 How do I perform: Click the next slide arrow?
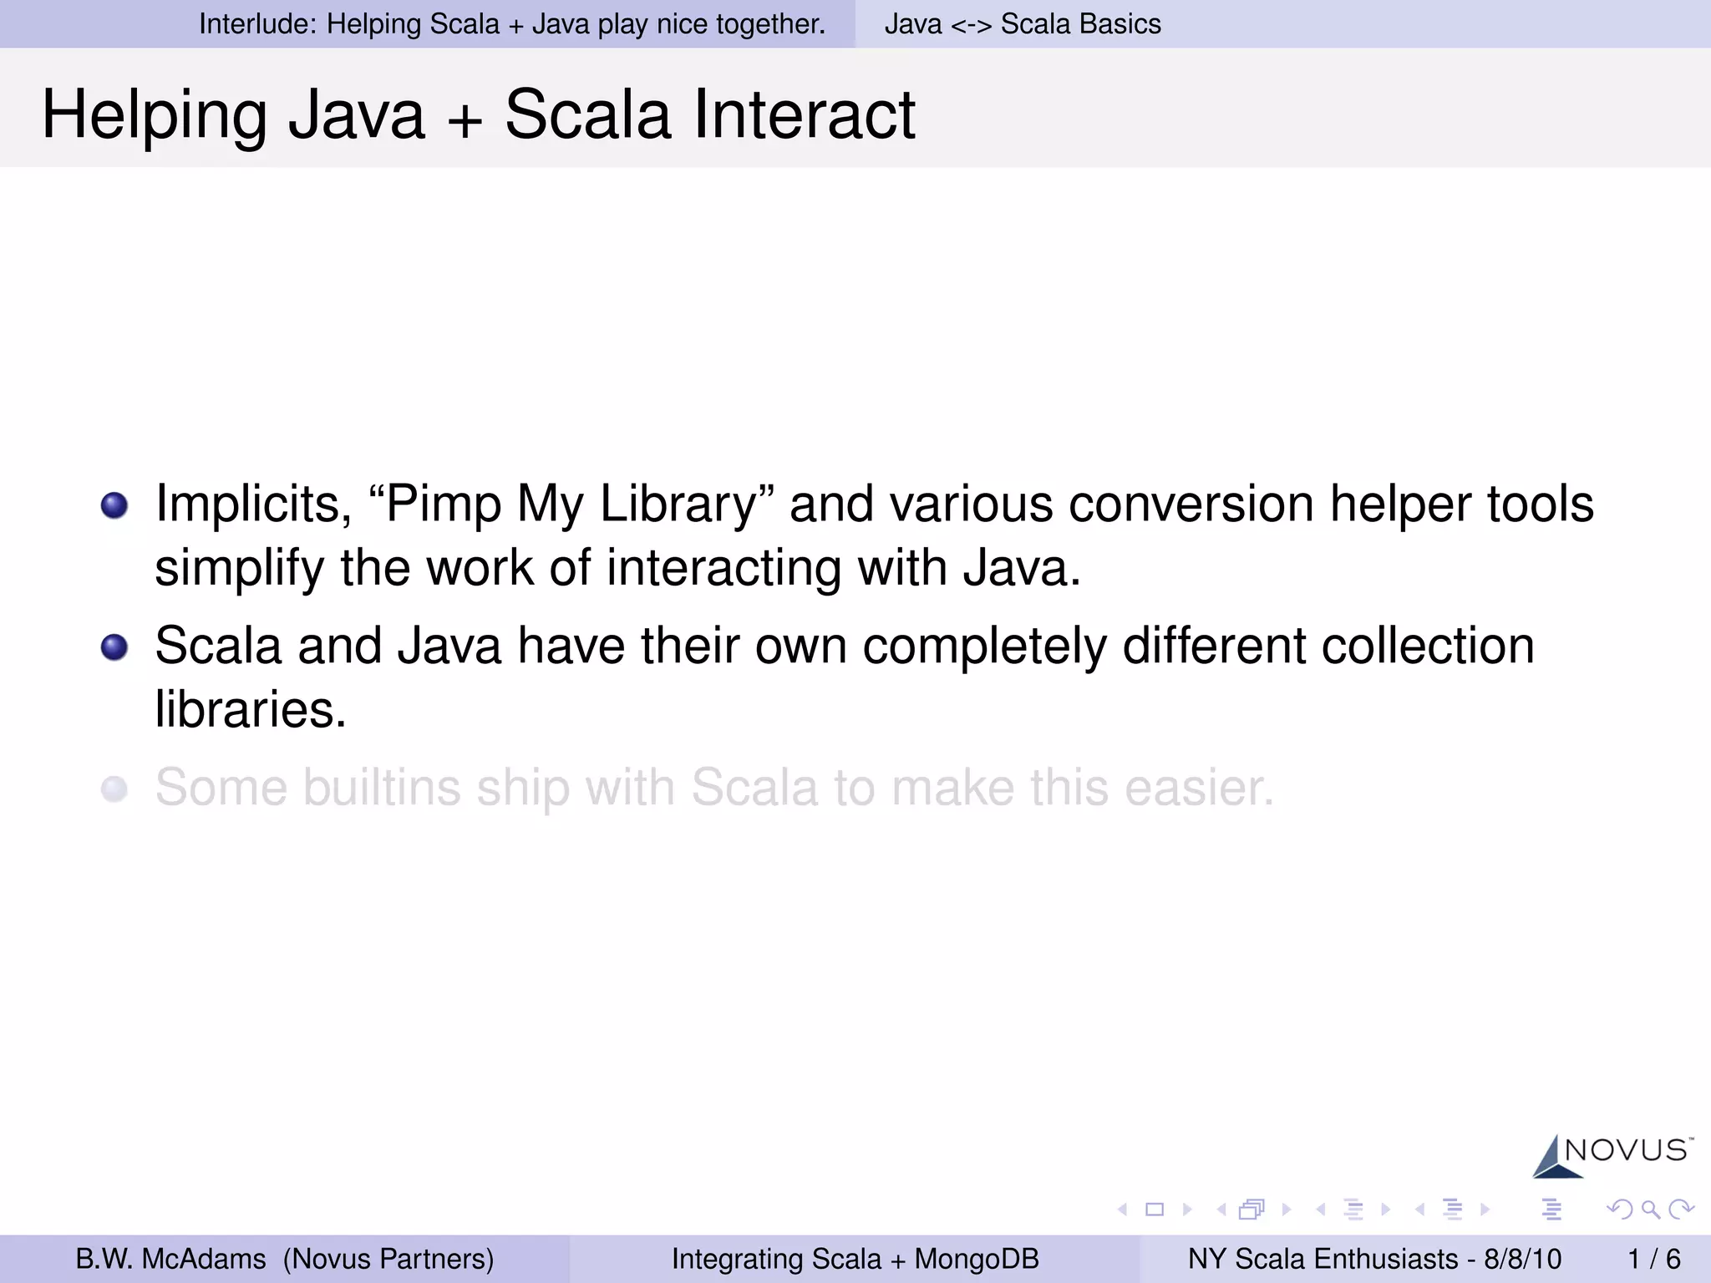(1187, 1209)
